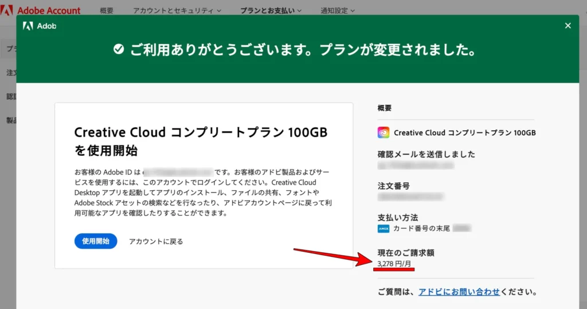Viewport: 587px width, 309px height.
Task: Click the 使用開始 button
Action: click(96, 241)
